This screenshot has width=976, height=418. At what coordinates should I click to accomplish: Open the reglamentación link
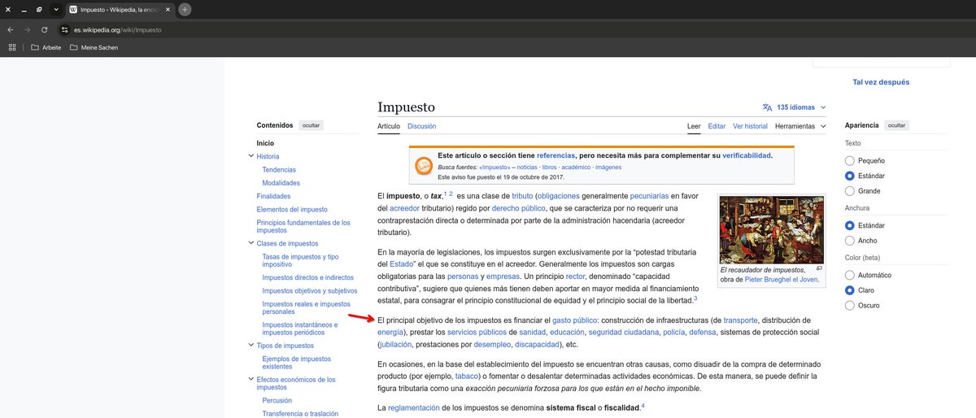[414, 407]
